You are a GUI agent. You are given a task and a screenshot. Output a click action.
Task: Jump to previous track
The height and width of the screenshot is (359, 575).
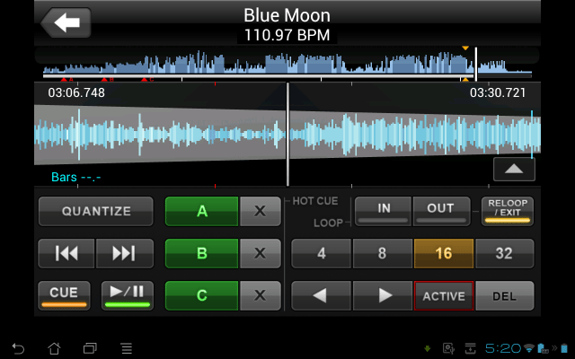66,253
